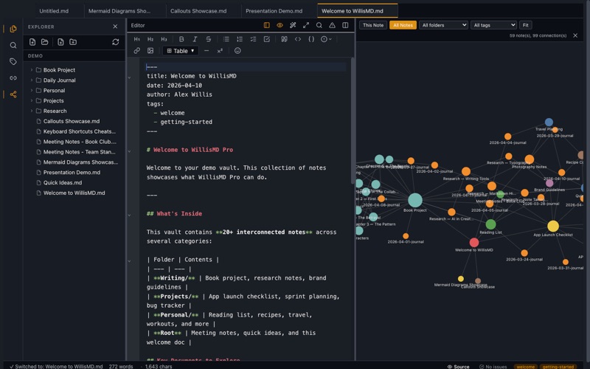Insert a code block with braces
The height and width of the screenshot is (369, 590).
(311, 39)
